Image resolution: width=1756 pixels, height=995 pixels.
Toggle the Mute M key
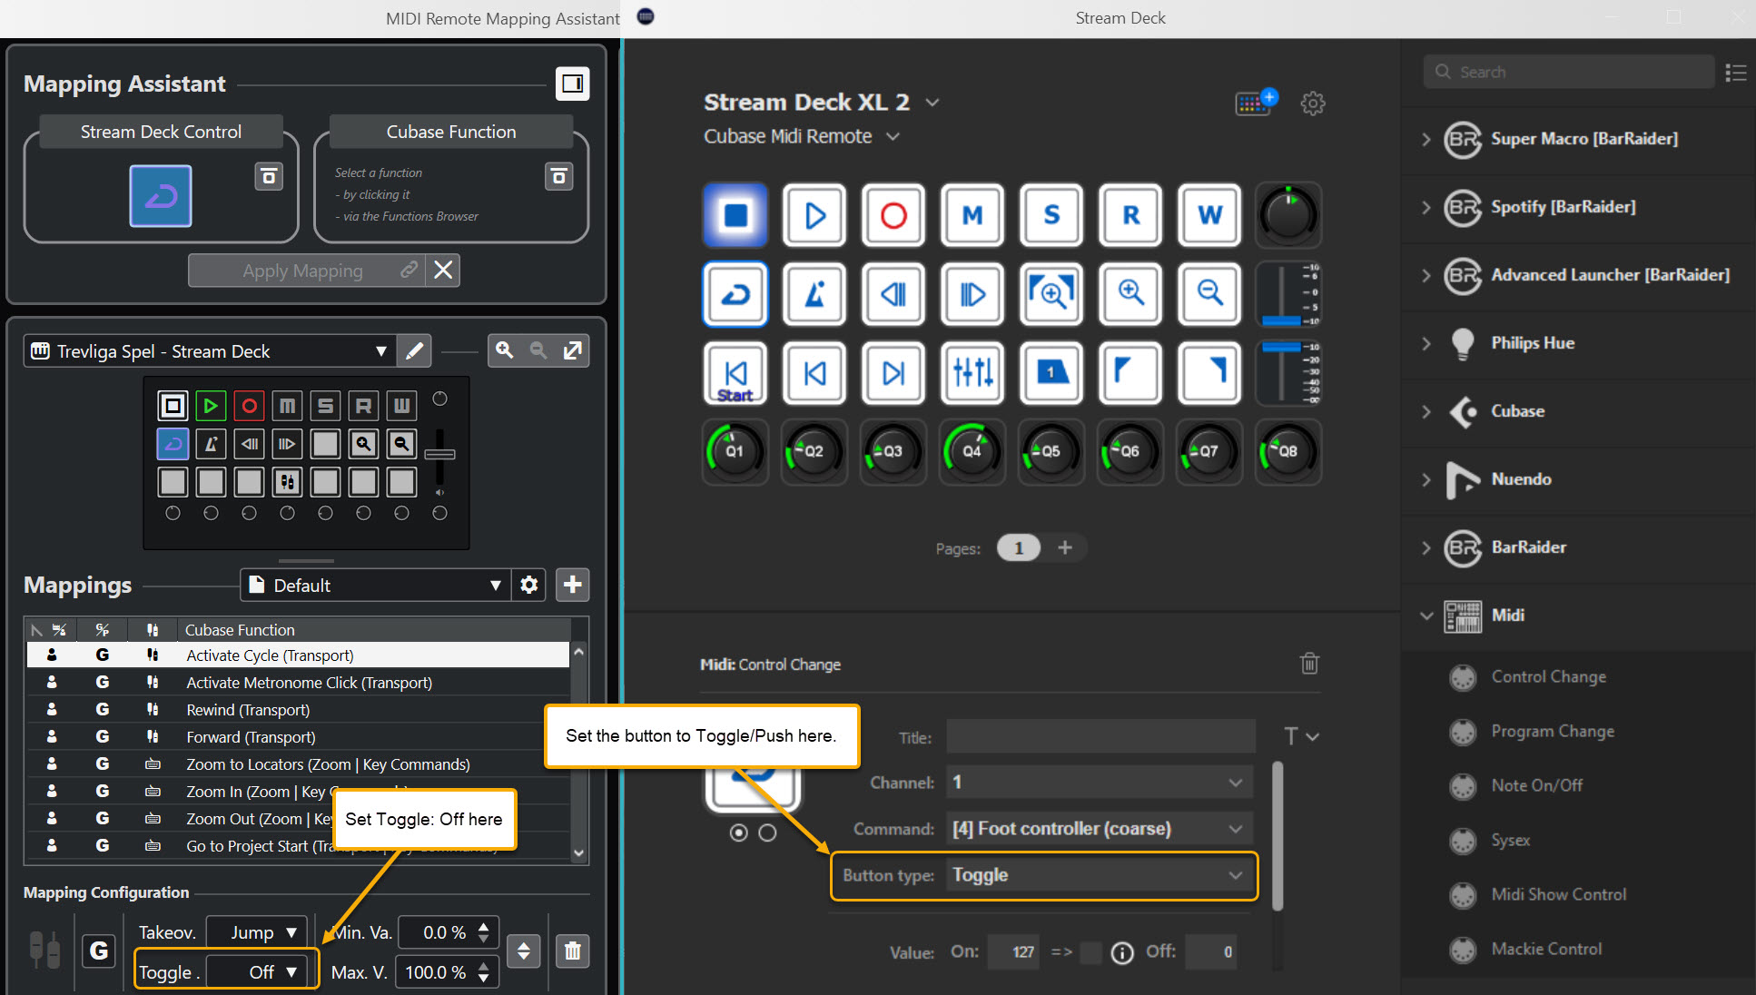[972, 215]
